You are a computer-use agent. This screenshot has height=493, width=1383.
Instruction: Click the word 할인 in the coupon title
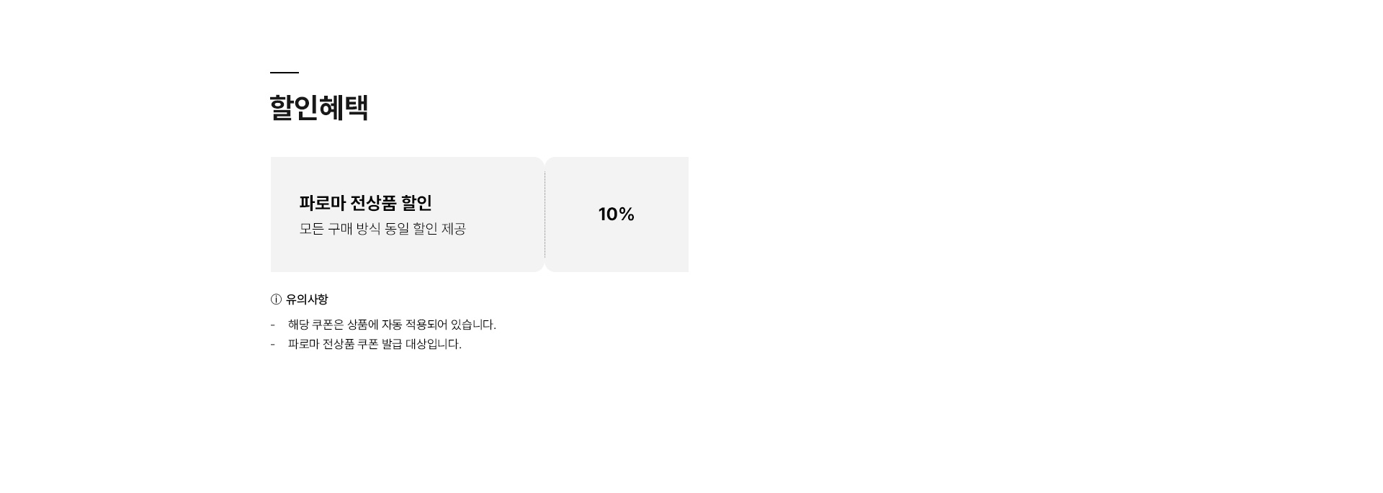pos(416,203)
